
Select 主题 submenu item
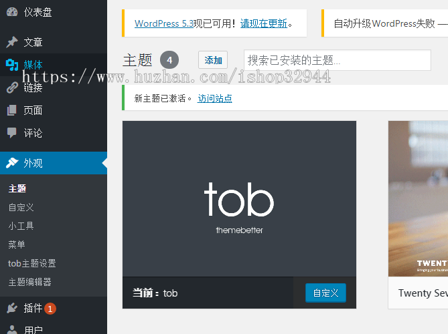coord(17,188)
